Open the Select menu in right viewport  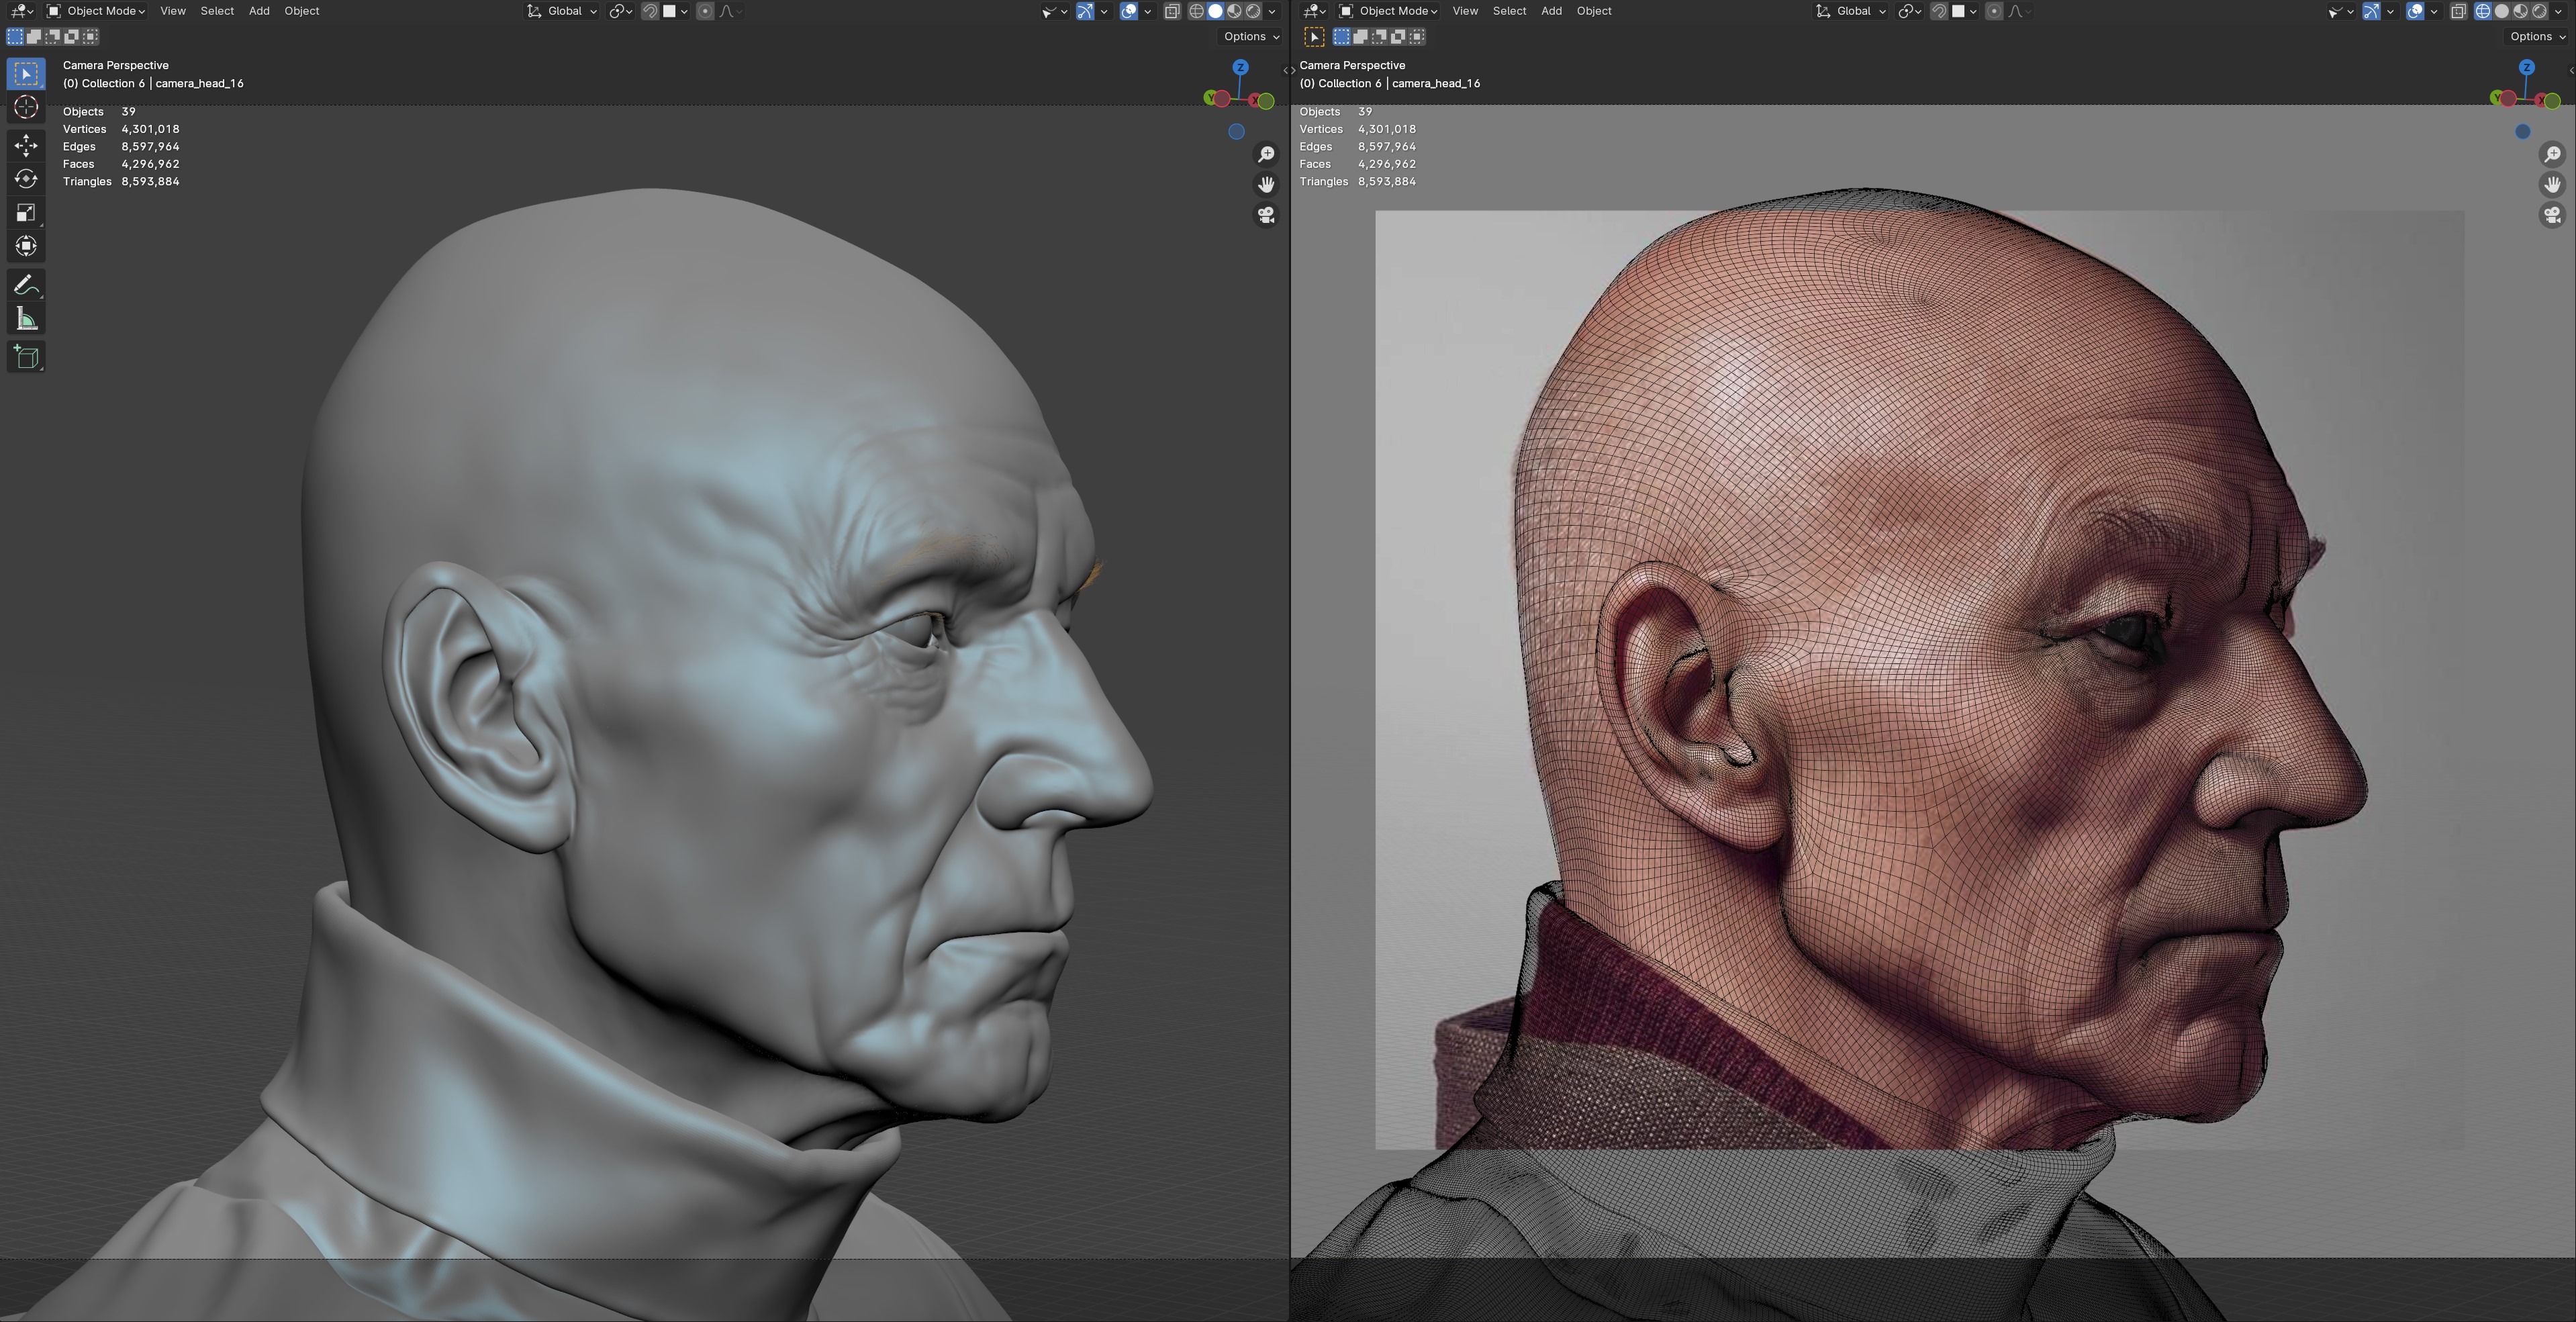pyautogui.click(x=1509, y=11)
